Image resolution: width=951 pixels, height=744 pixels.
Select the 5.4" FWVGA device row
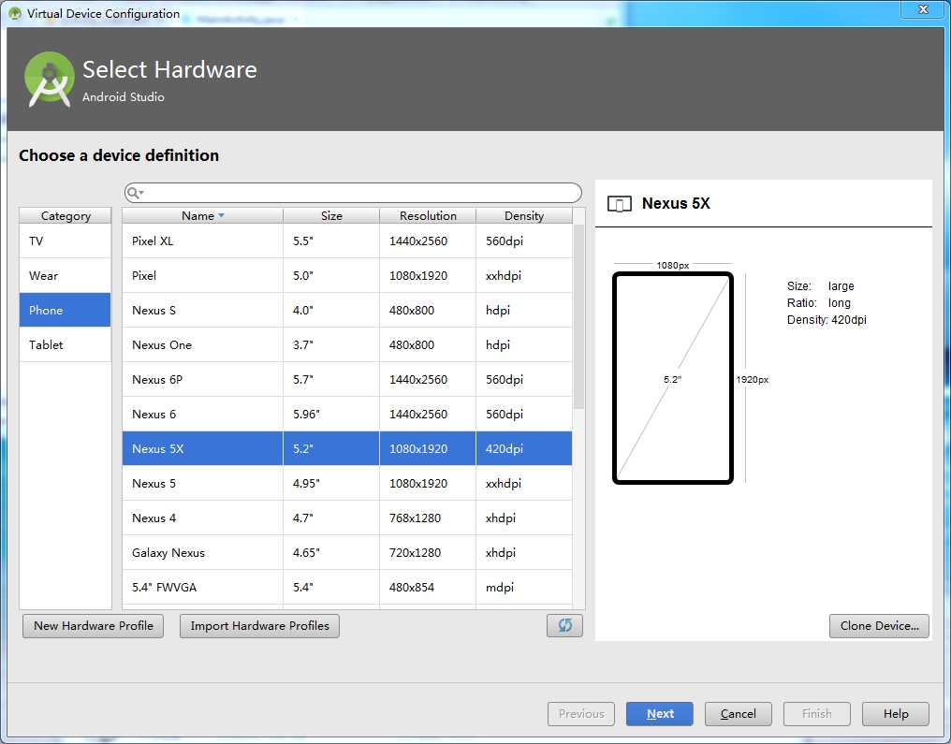(347, 587)
